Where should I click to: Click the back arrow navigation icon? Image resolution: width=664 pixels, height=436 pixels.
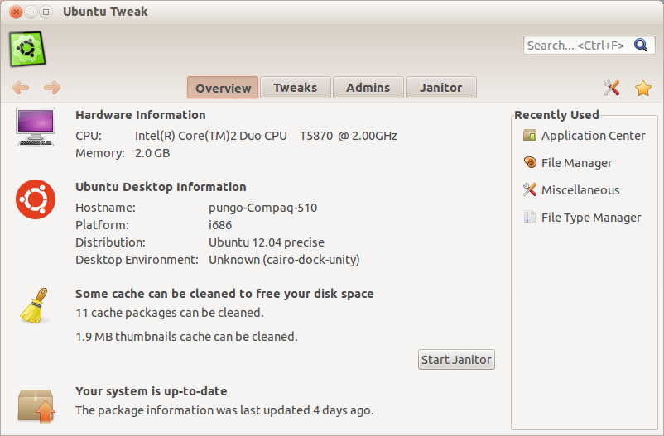(22, 88)
